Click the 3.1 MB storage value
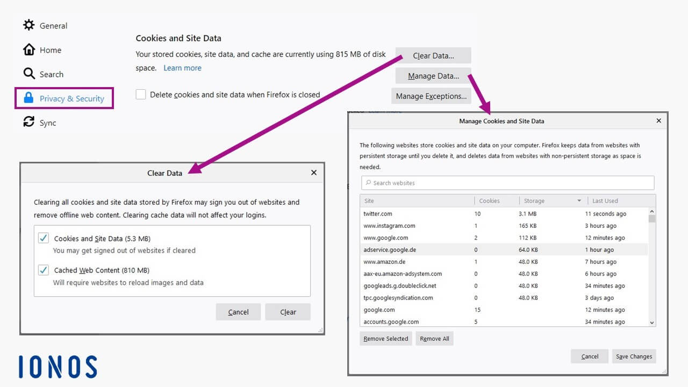Image resolution: width=688 pixels, height=387 pixels. pyautogui.click(x=527, y=213)
